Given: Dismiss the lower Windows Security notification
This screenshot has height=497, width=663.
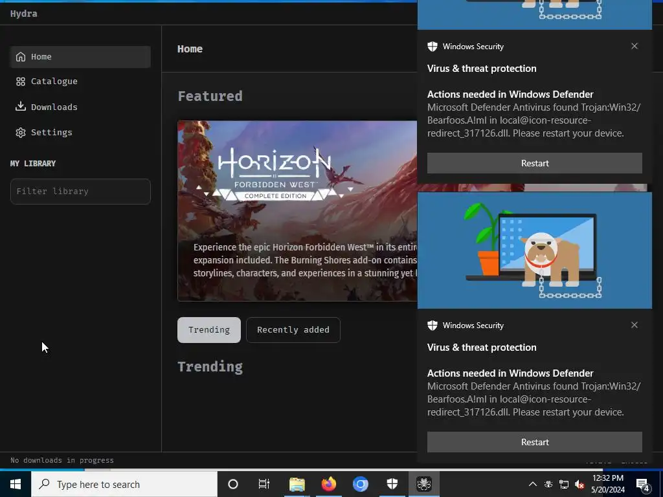Looking at the screenshot, I should [x=635, y=325].
